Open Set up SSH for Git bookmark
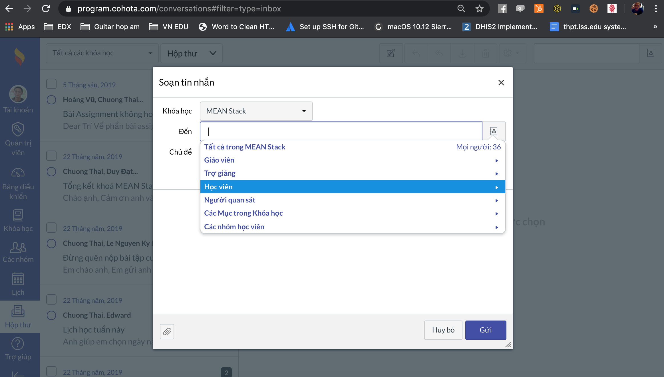664x377 pixels. pyautogui.click(x=325, y=27)
